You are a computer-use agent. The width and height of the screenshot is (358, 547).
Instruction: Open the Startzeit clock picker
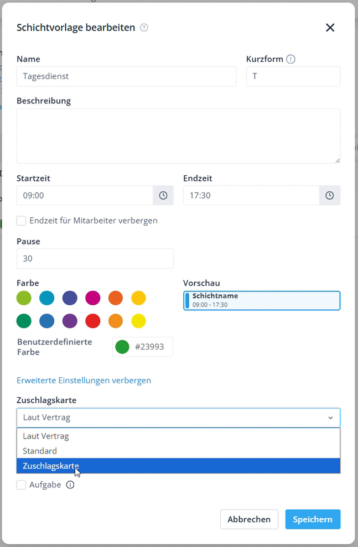click(x=163, y=195)
